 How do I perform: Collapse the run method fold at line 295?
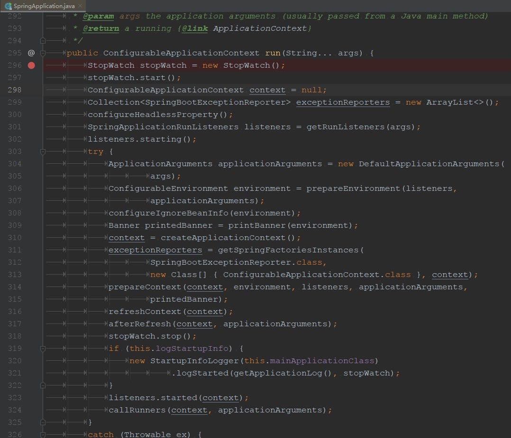43,53
